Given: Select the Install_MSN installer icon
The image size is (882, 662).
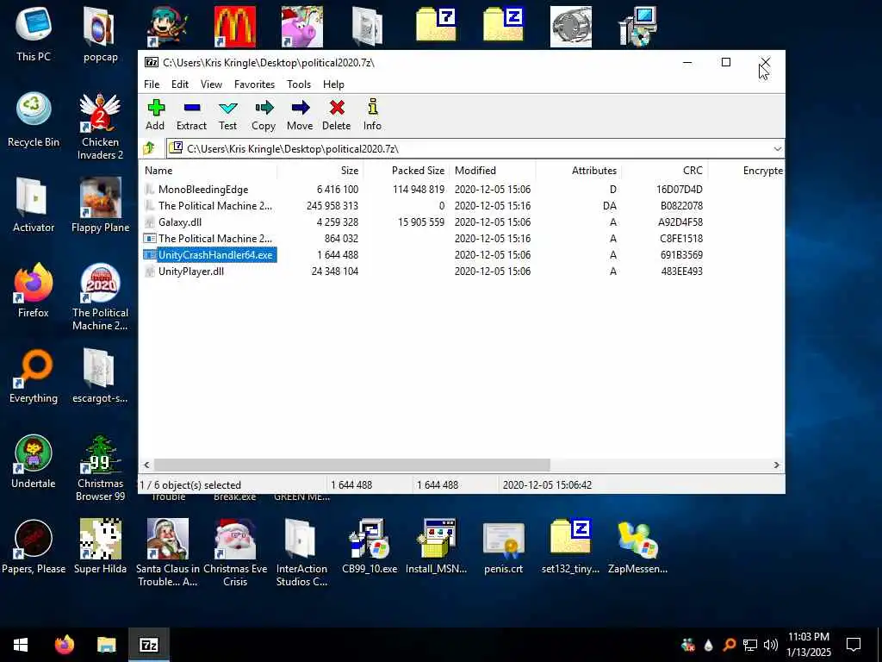Looking at the screenshot, I should coord(436,546).
